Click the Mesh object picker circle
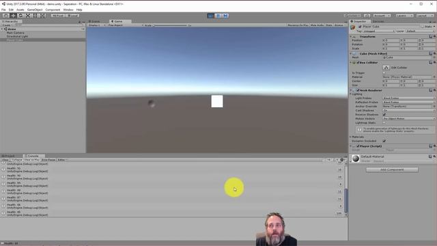This screenshot has height=246, width=437. (x=434, y=57)
